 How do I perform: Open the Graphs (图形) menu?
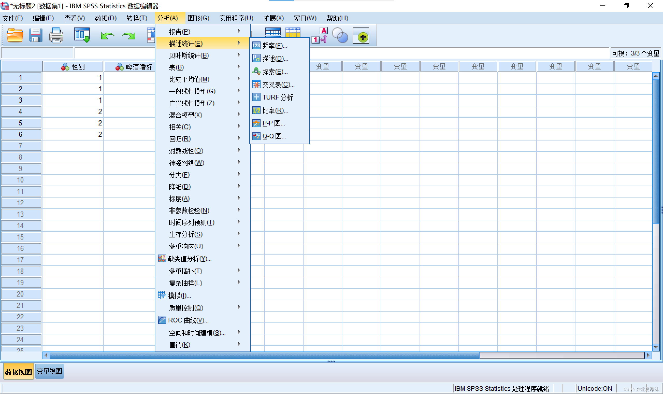pyautogui.click(x=198, y=18)
